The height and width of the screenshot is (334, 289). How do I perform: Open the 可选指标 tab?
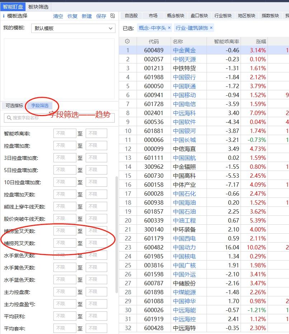pyautogui.click(x=14, y=106)
